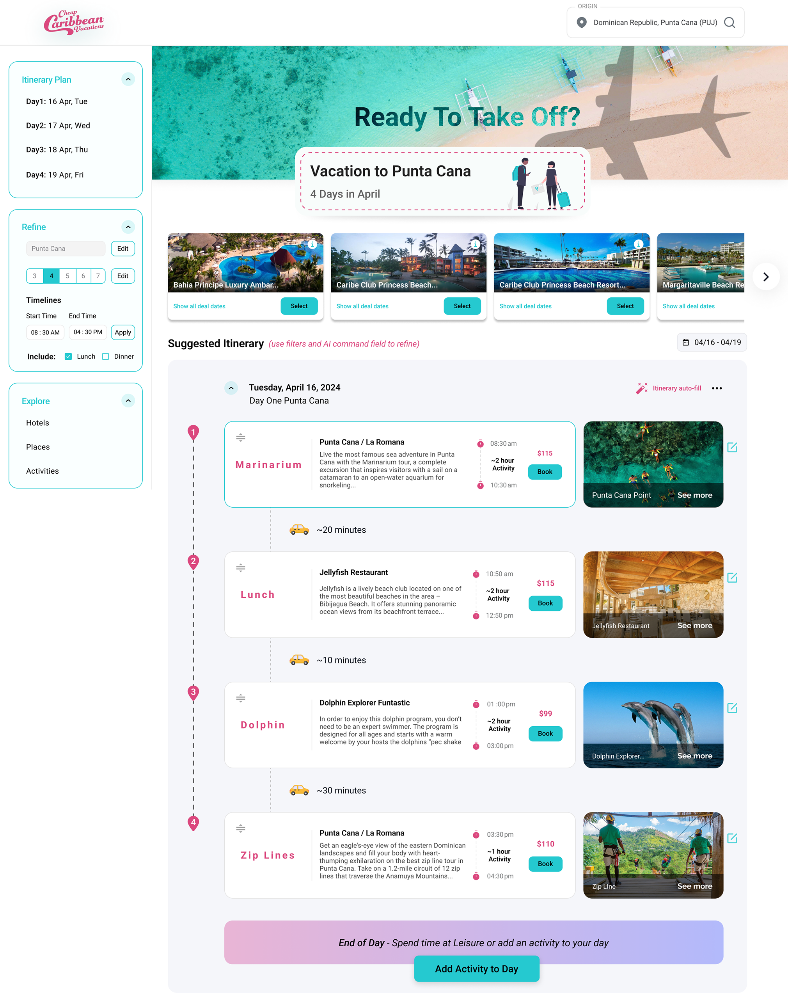Select 3 days in duration selector
Image resolution: width=788 pixels, height=999 pixels.
tap(35, 276)
